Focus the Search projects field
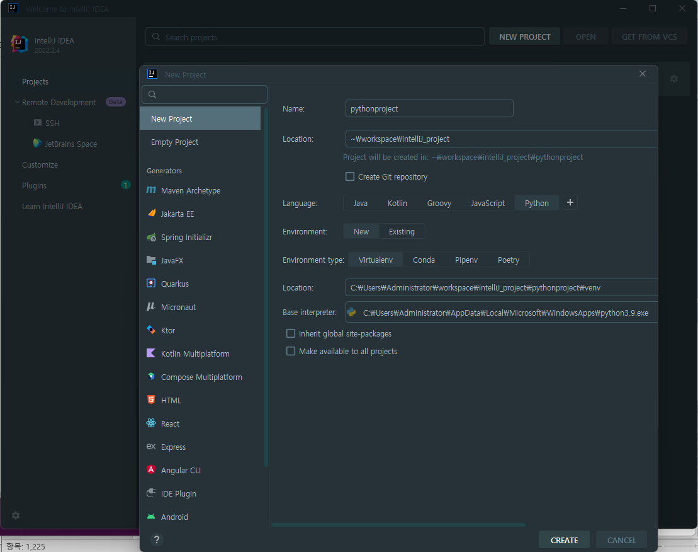 315,37
